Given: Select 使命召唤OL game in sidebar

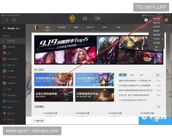Looking at the screenshot, I should click(x=13, y=95).
